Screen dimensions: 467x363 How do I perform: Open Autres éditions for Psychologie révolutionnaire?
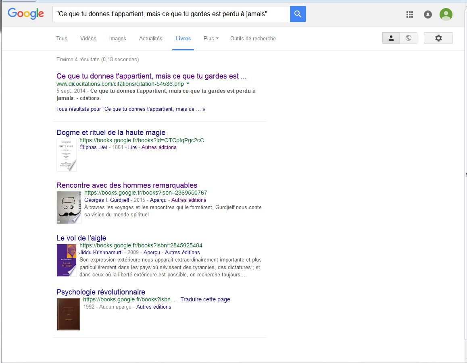154,307
